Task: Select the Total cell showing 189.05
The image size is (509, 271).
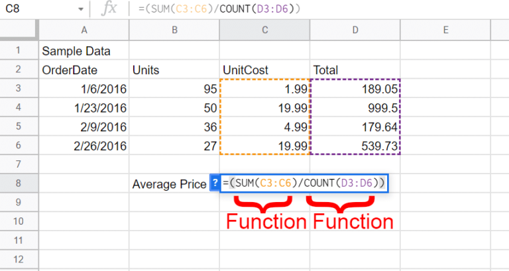Action: (x=355, y=88)
